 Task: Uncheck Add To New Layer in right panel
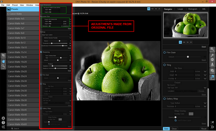click(x=176, y=120)
